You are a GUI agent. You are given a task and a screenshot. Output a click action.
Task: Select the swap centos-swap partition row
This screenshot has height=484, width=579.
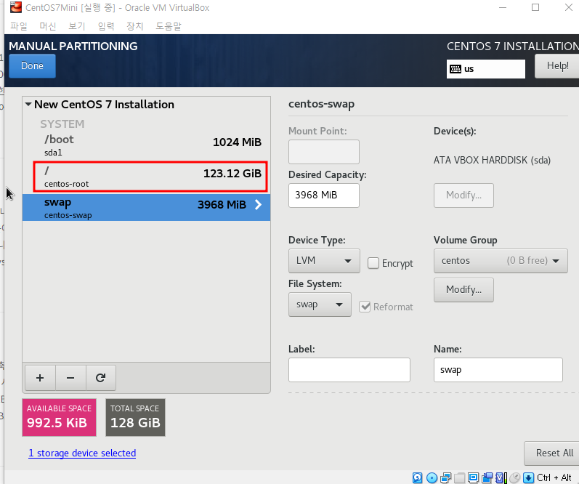click(146, 208)
